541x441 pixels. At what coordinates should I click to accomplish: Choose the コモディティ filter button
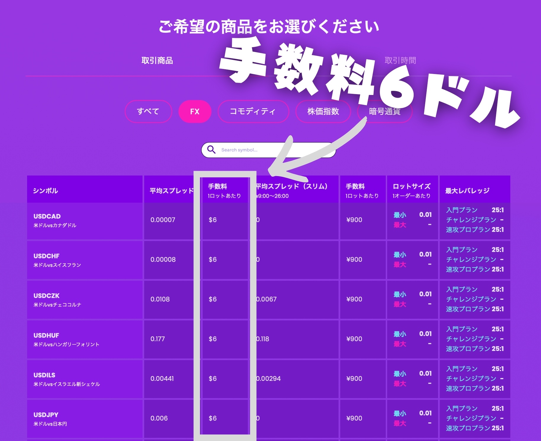tap(253, 112)
